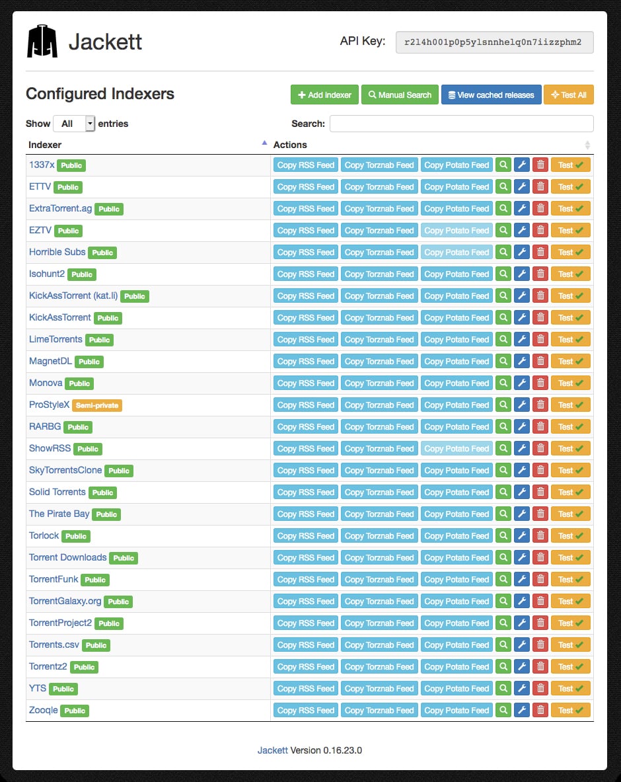Screen dimensions: 621x782
Task: Click inside the Search field
Action: (x=460, y=123)
